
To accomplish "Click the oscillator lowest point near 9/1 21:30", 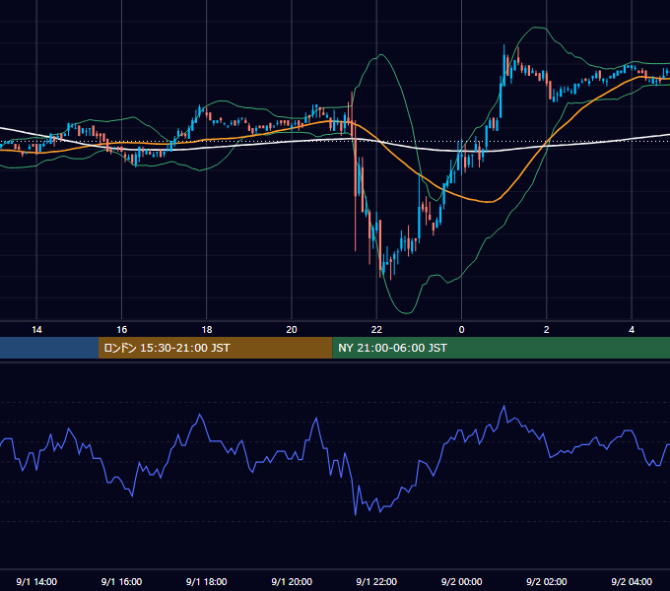I will point(356,514).
